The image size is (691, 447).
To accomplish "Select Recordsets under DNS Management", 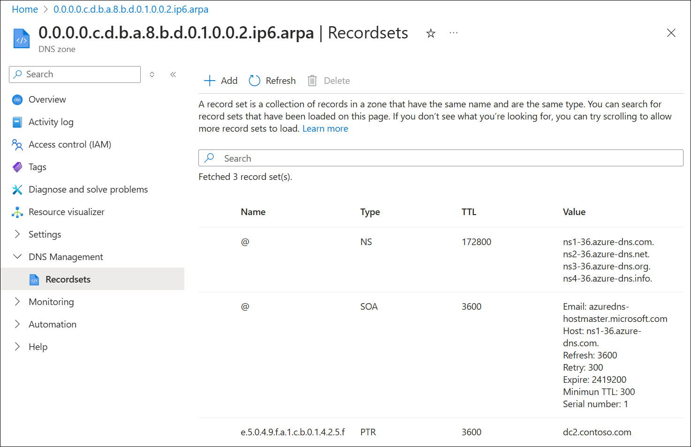I will (x=68, y=279).
